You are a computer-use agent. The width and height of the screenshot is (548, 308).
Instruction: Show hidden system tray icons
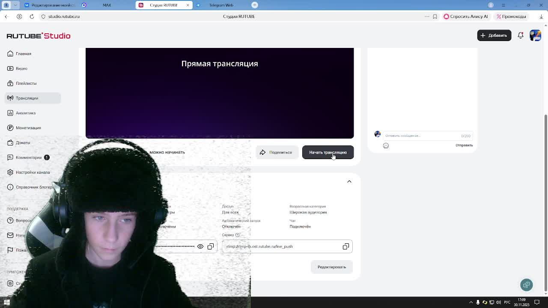pos(471,302)
